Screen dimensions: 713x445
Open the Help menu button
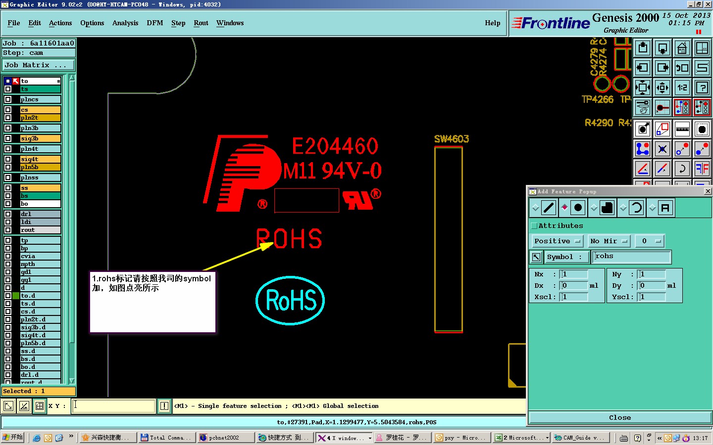pos(493,23)
